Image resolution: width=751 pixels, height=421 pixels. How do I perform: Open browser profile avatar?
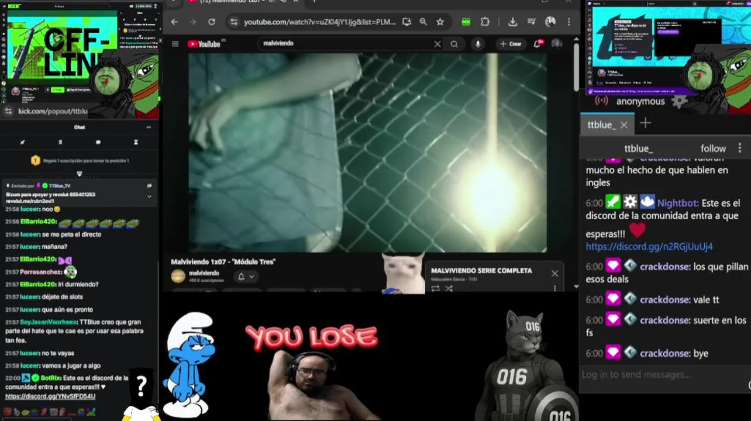click(550, 22)
